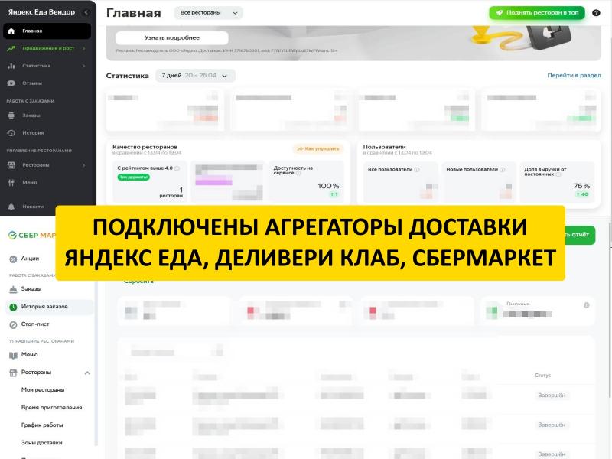
Task: Follow Перейти в раздел link
Action: 574,75
